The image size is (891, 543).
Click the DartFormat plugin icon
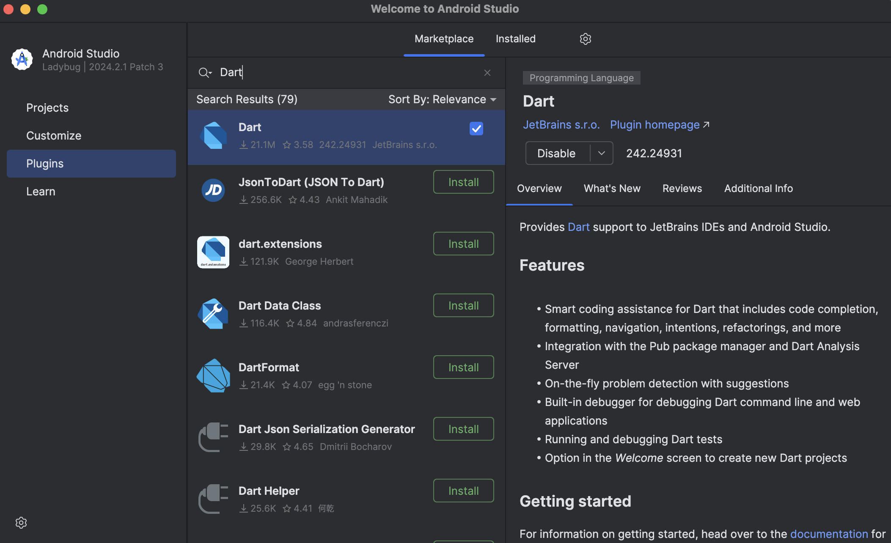pyautogui.click(x=213, y=376)
